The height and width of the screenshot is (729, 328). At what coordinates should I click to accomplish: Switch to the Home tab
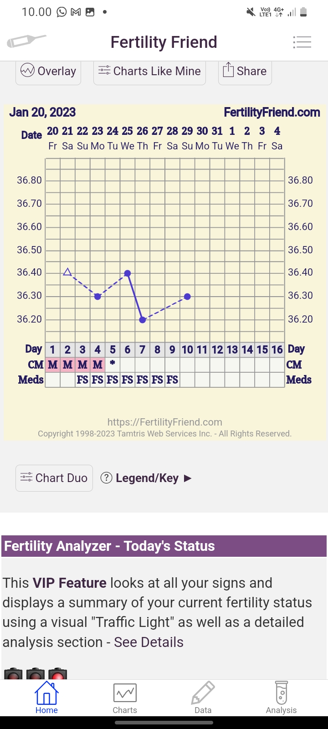pos(46,697)
